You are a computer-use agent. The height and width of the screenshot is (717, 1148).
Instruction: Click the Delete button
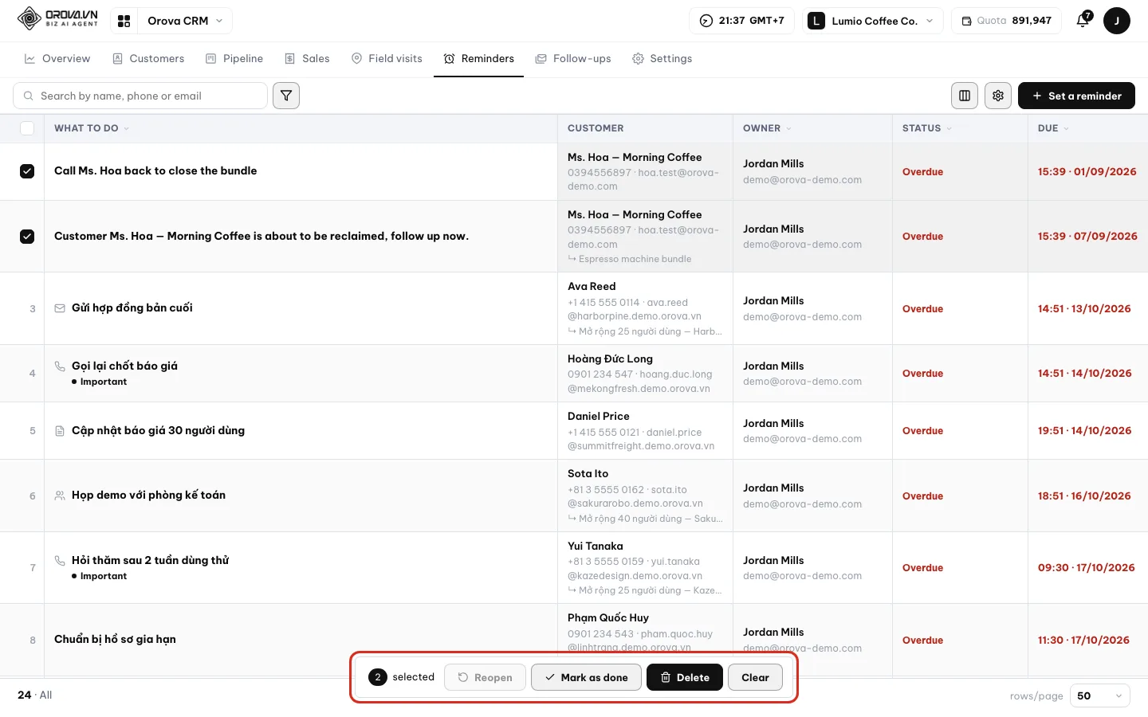point(685,677)
